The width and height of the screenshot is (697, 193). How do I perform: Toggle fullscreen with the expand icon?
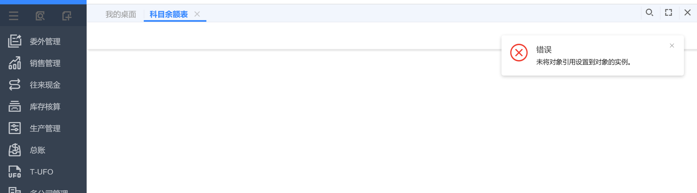point(668,13)
